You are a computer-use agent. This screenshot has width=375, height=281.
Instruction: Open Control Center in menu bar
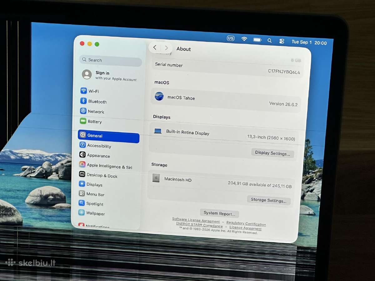[x=282, y=41]
